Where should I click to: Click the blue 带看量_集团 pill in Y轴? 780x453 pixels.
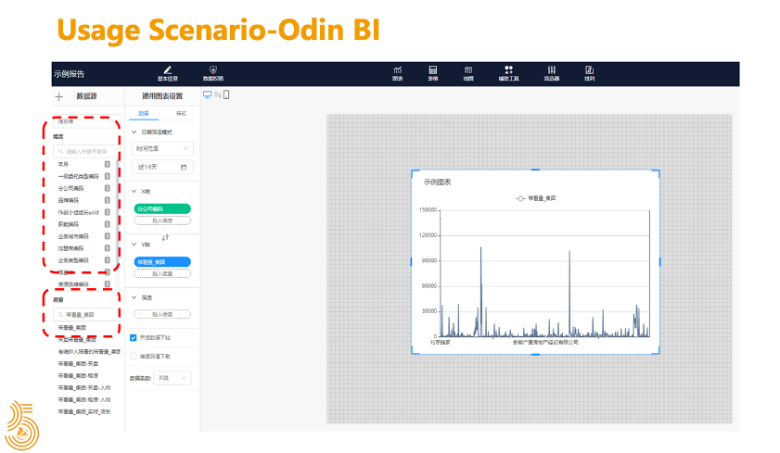[162, 262]
